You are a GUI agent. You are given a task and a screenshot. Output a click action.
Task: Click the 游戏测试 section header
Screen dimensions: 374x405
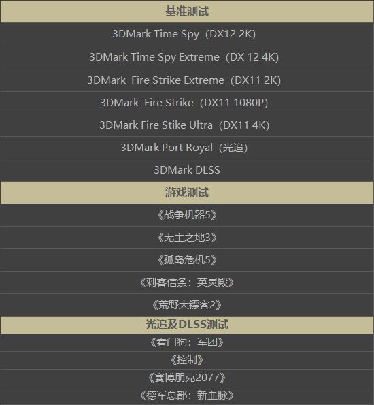click(187, 193)
